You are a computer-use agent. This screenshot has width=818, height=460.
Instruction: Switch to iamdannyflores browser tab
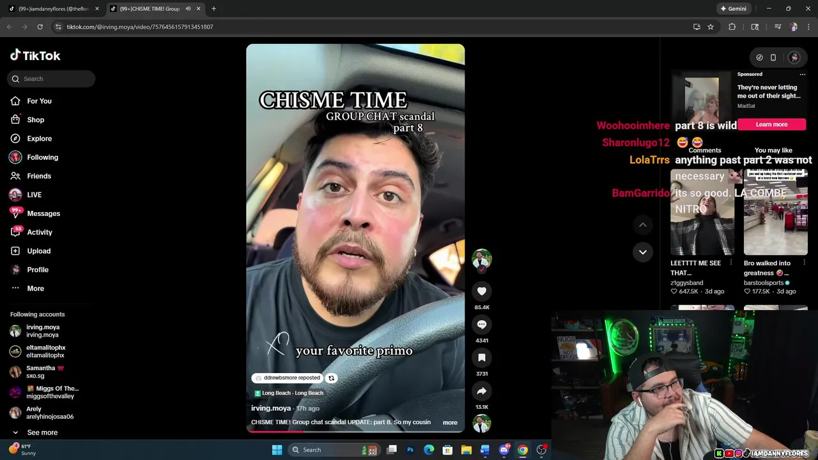(54, 9)
